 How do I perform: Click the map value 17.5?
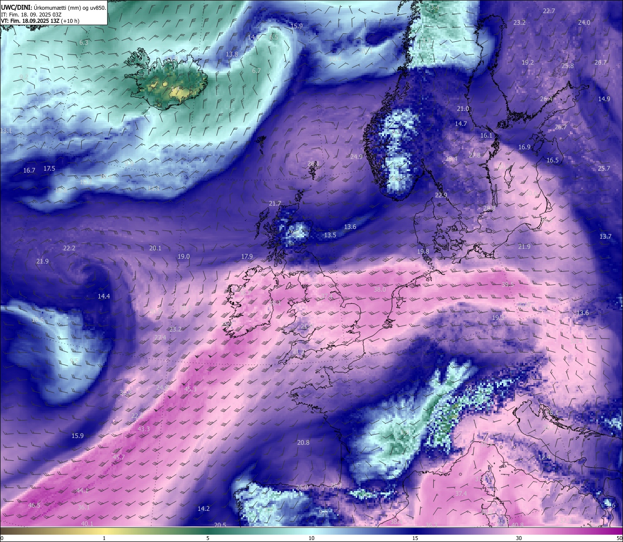click(49, 168)
